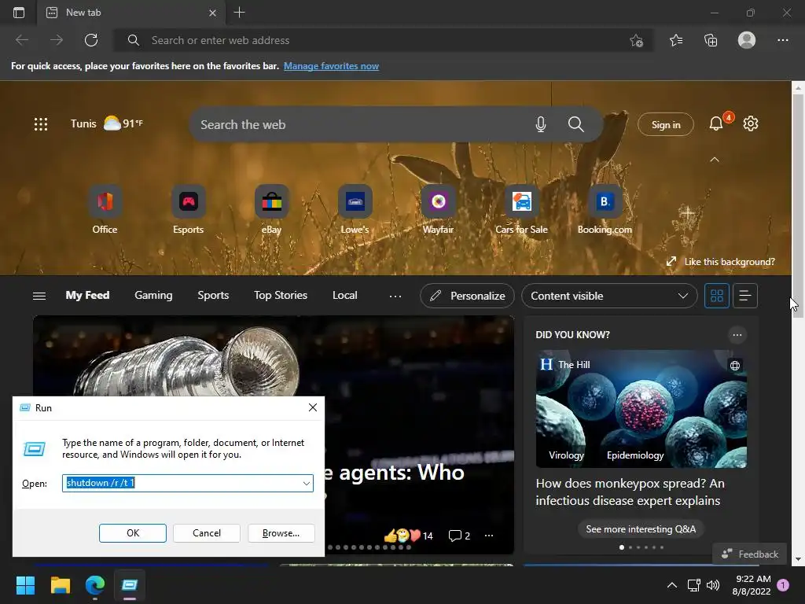
Task: Click the Personalize button
Action: (x=467, y=296)
